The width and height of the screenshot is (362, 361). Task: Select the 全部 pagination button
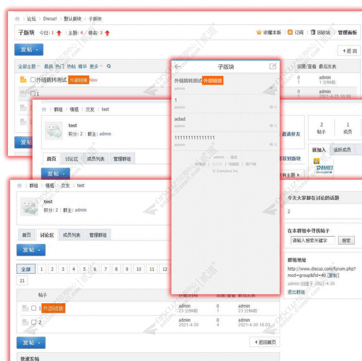(x=26, y=269)
